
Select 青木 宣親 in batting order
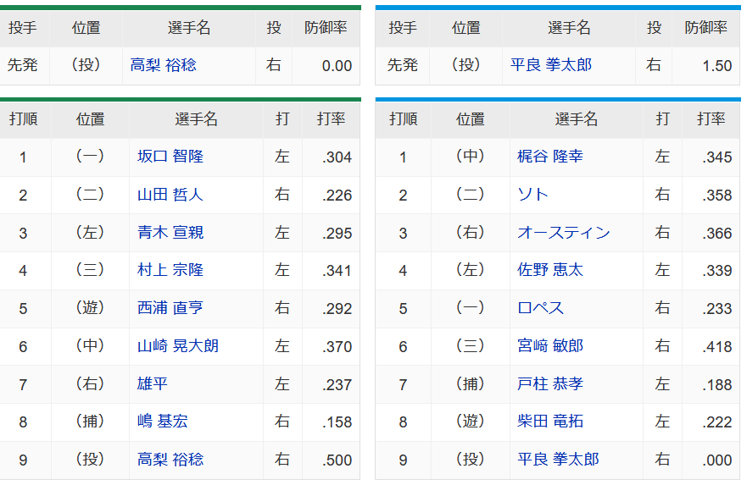coord(170,233)
